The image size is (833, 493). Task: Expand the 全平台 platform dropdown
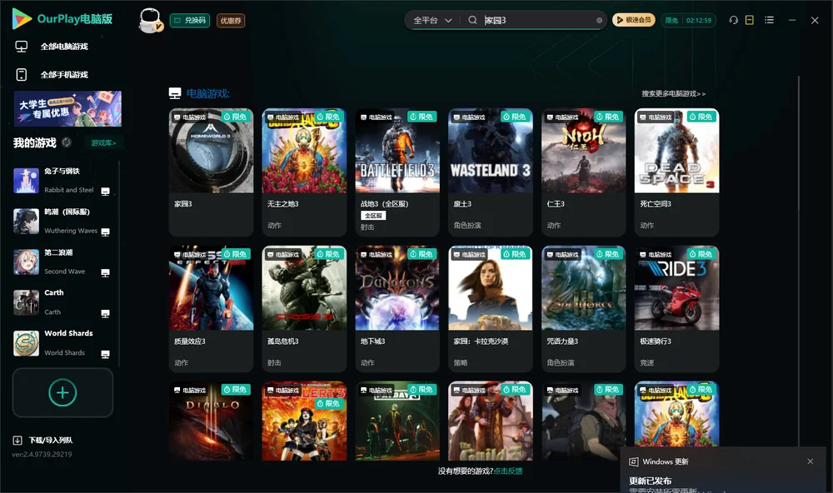click(x=432, y=20)
